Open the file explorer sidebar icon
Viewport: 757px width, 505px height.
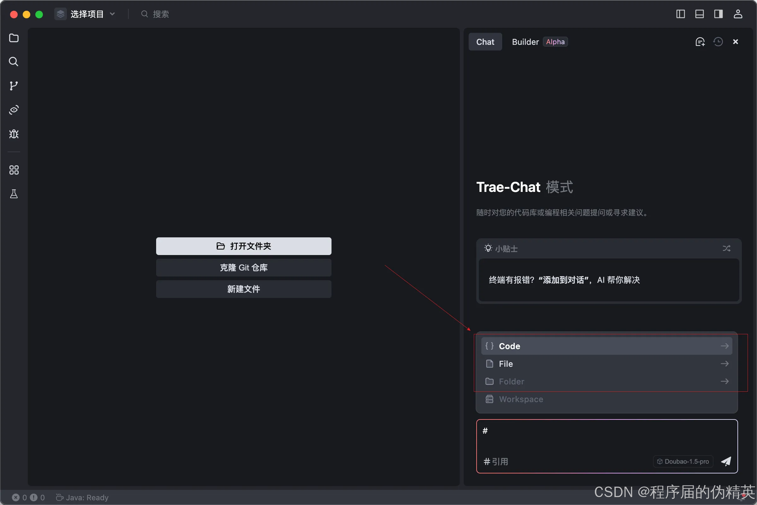tap(14, 38)
